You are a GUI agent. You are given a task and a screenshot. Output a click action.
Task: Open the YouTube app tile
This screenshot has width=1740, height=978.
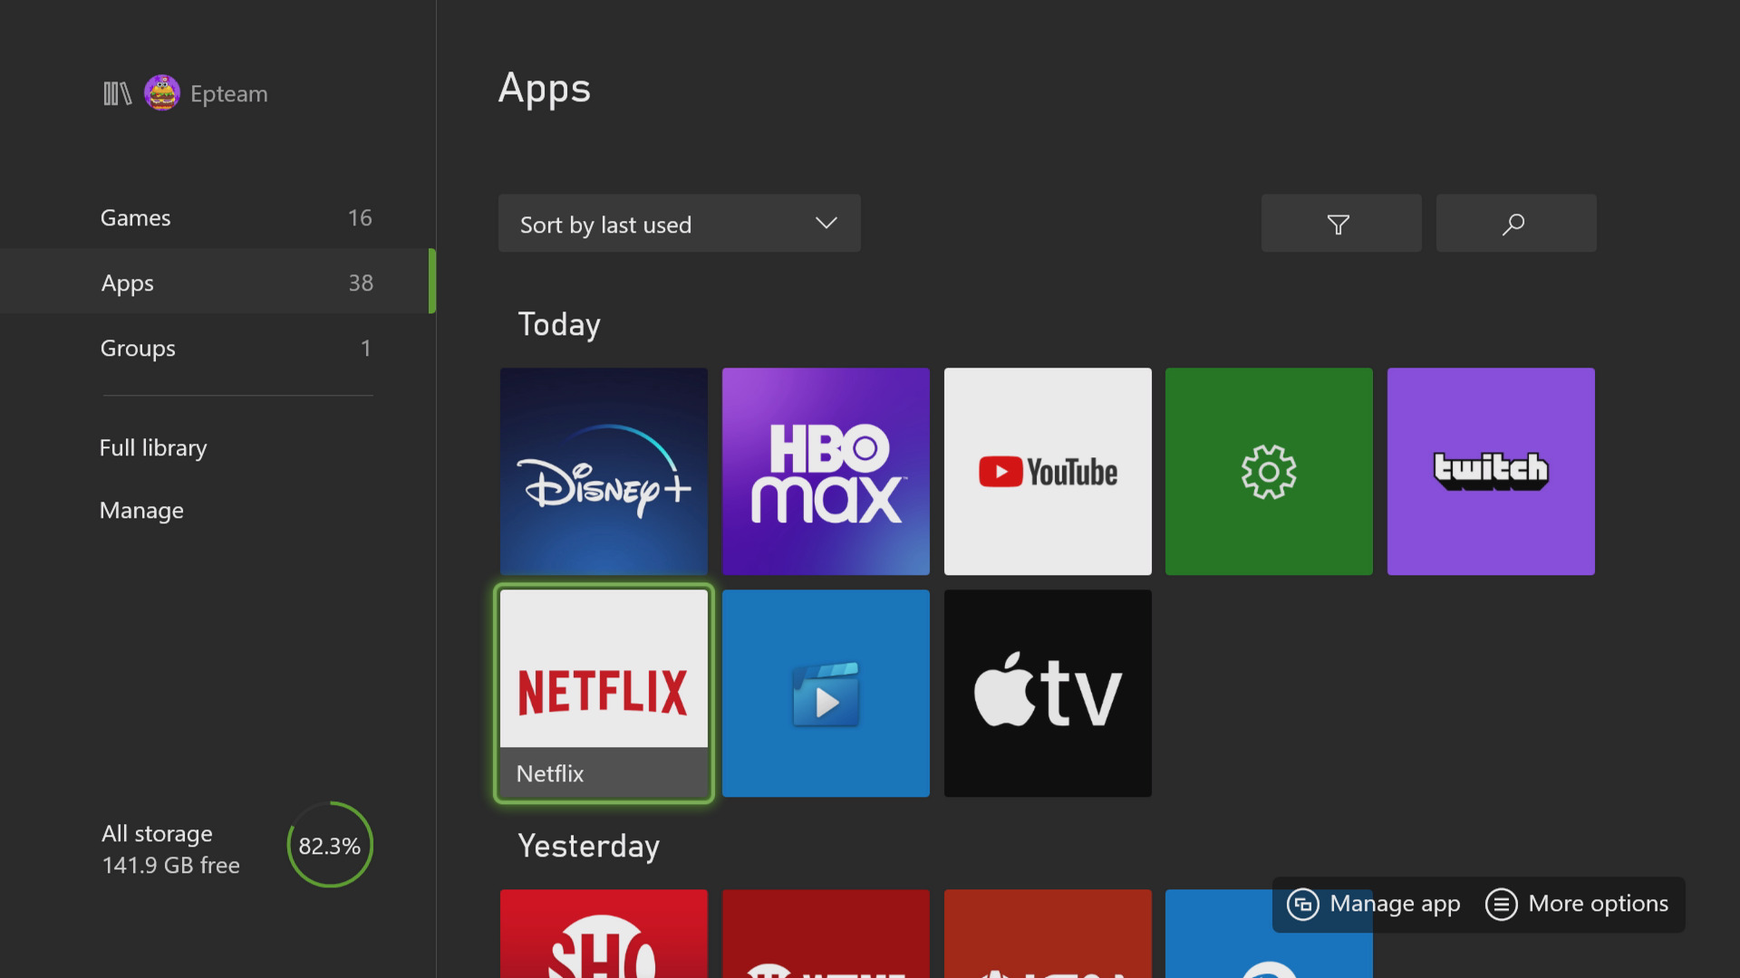point(1048,471)
